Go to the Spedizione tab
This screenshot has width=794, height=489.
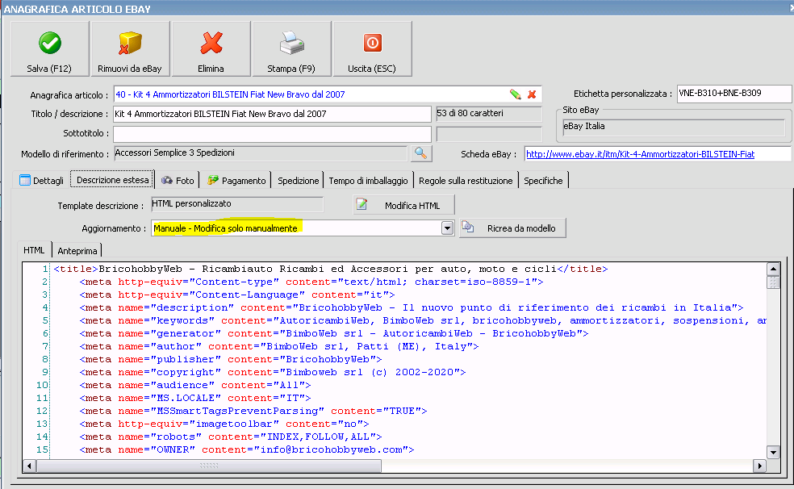click(298, 181)
